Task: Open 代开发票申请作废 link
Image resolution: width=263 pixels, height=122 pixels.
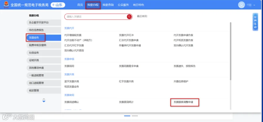Action: click(x=183, y=35)
